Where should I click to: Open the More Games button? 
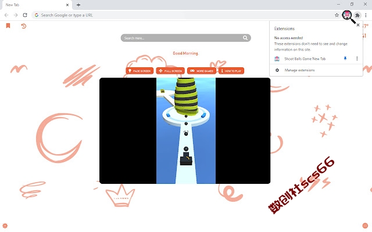[202, 71]
